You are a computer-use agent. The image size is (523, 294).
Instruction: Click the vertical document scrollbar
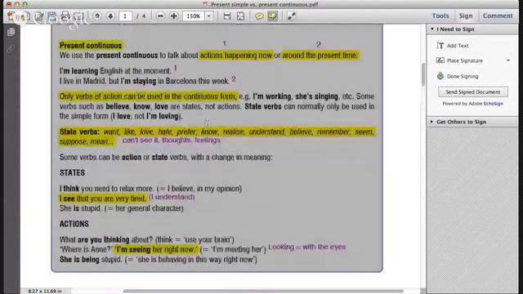click(x=423, y=74)
